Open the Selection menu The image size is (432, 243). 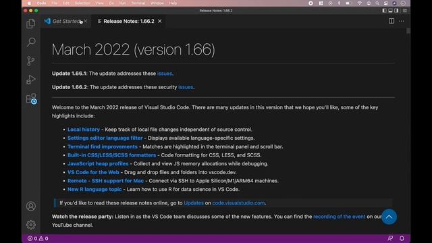tap(82, 3)
